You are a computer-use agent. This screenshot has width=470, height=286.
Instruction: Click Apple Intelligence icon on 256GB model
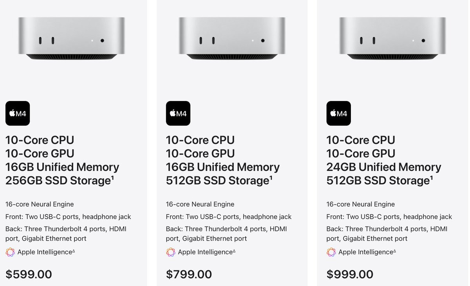pyautogui.click(x=10, y=252)
